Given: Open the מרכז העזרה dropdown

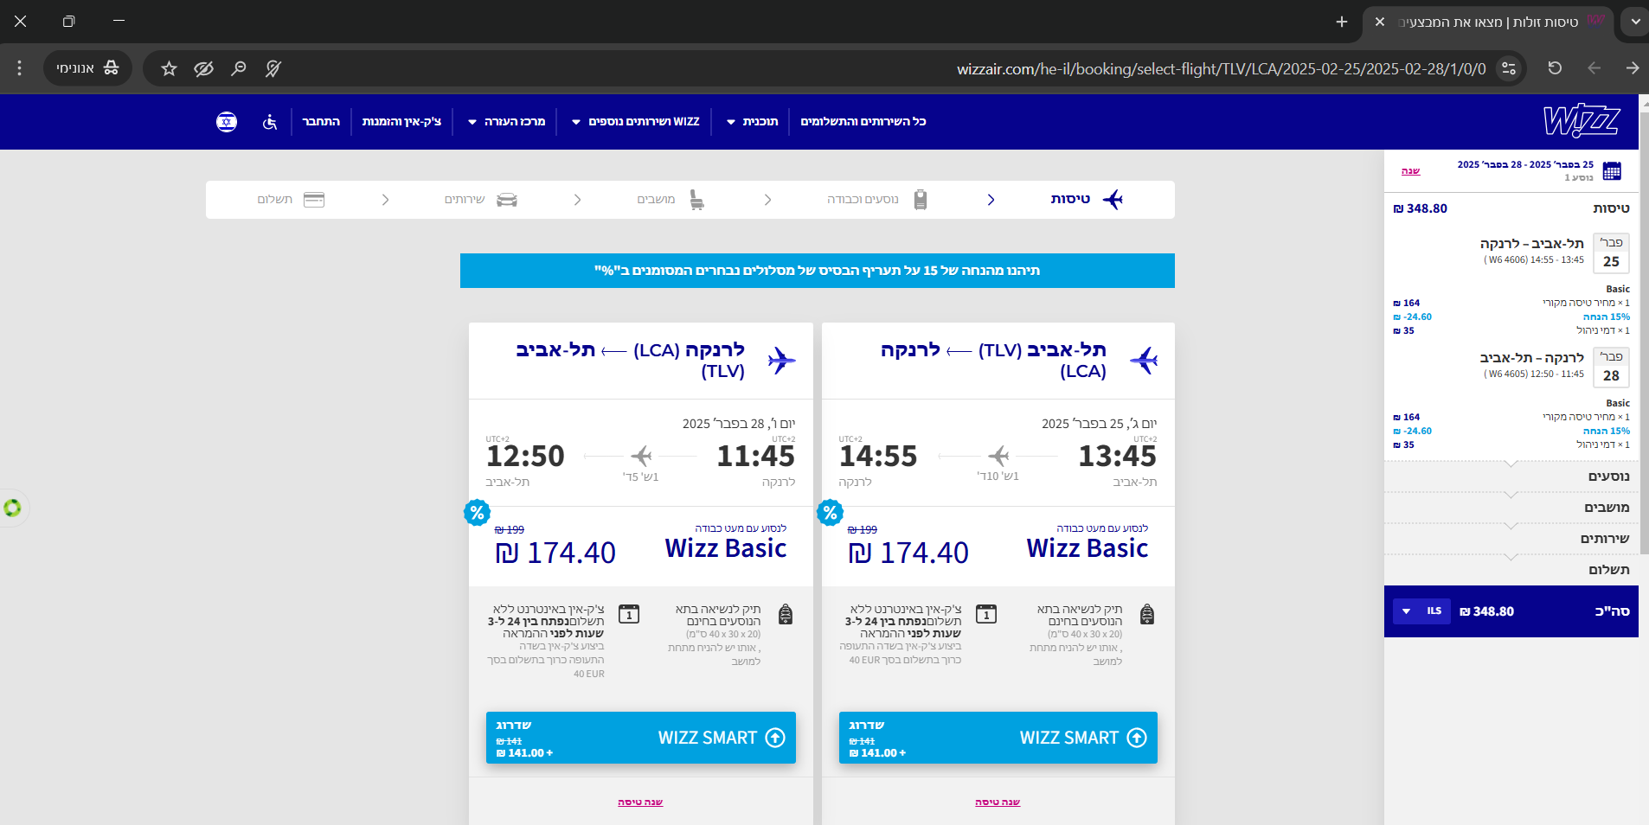Looking at the screenshot, I should 506,122.
